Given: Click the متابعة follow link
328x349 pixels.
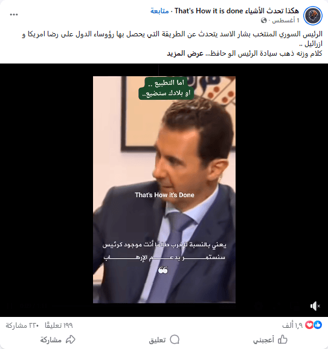Looking at the screenshot, I should click(159, 11).
